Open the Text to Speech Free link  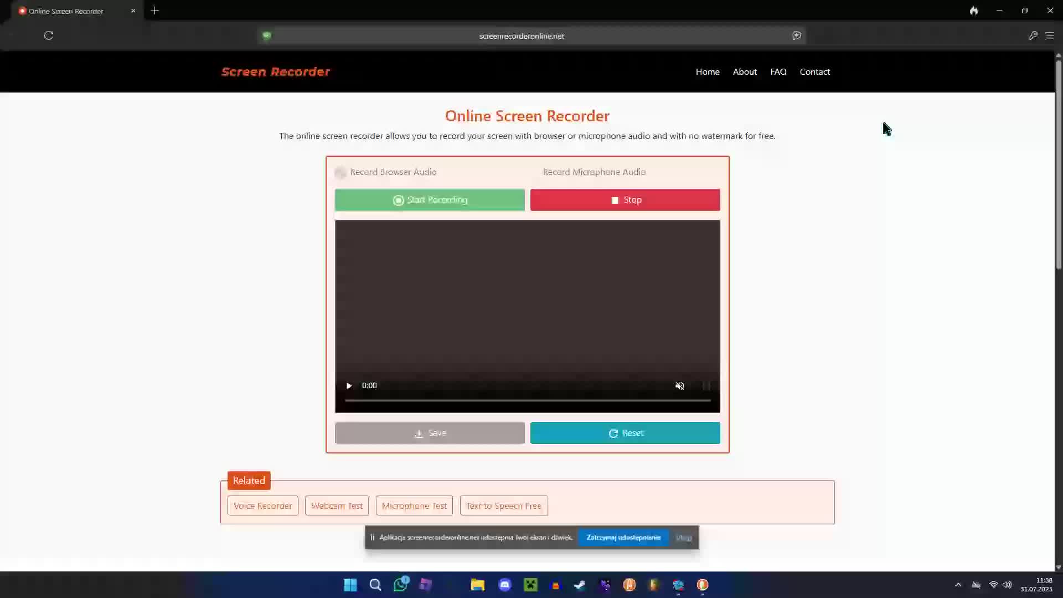(x=504, y=506)
